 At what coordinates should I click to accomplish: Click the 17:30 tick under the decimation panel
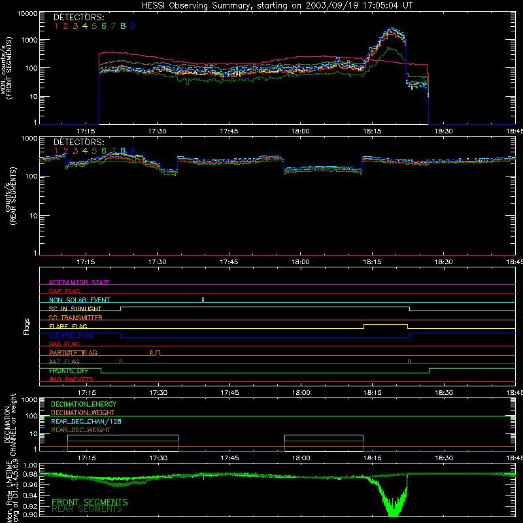(158, 458)
